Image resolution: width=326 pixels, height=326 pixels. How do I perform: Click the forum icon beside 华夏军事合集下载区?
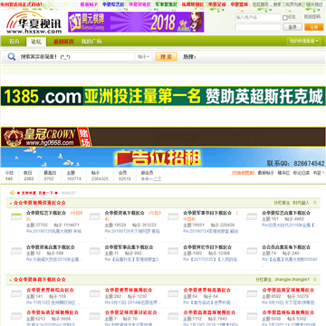pos(95,251)
